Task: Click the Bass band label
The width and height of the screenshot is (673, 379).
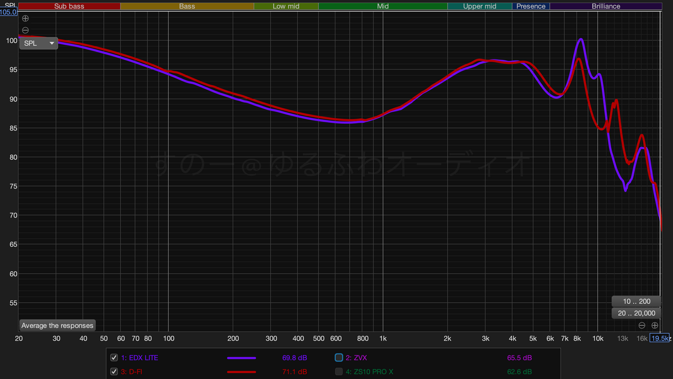Action: pyautogui.click(x=187, y=6)
